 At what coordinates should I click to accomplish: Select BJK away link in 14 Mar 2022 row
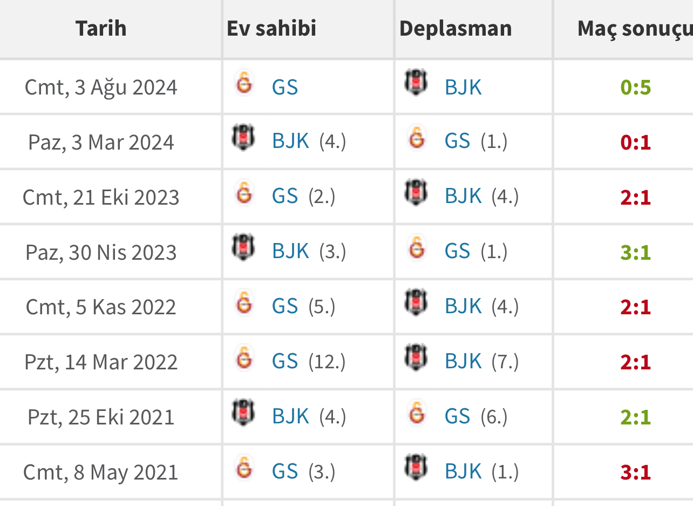point(463,361)
